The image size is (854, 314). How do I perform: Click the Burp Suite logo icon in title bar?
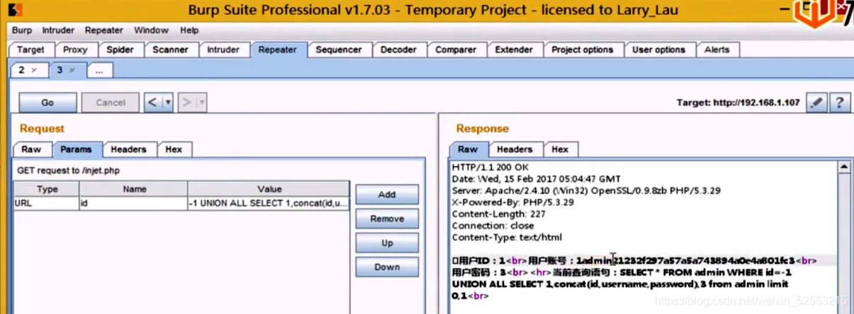[x=16, y=10]
